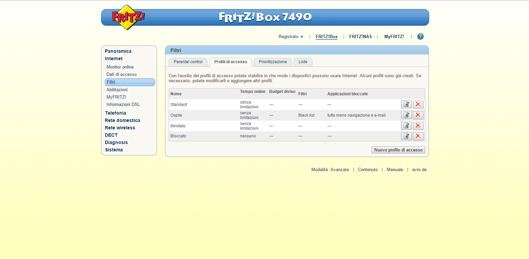Switch to Parental control tab
This screenshot has height=259, width=529.
[x=188, y=62]
